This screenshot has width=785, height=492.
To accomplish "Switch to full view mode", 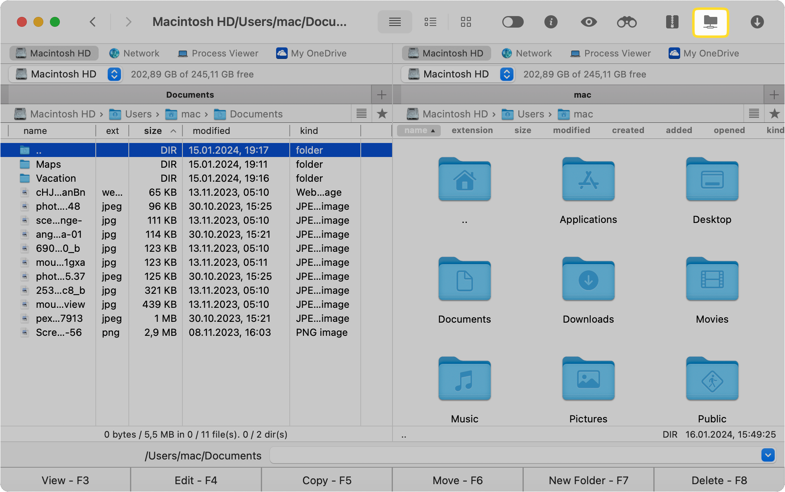I will 395,22.
